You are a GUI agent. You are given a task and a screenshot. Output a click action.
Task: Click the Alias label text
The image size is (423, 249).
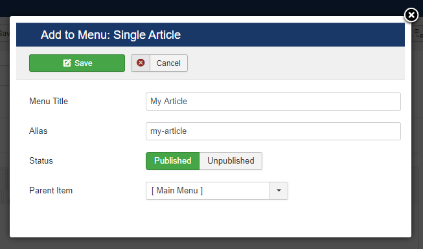[x=38, y=131]
